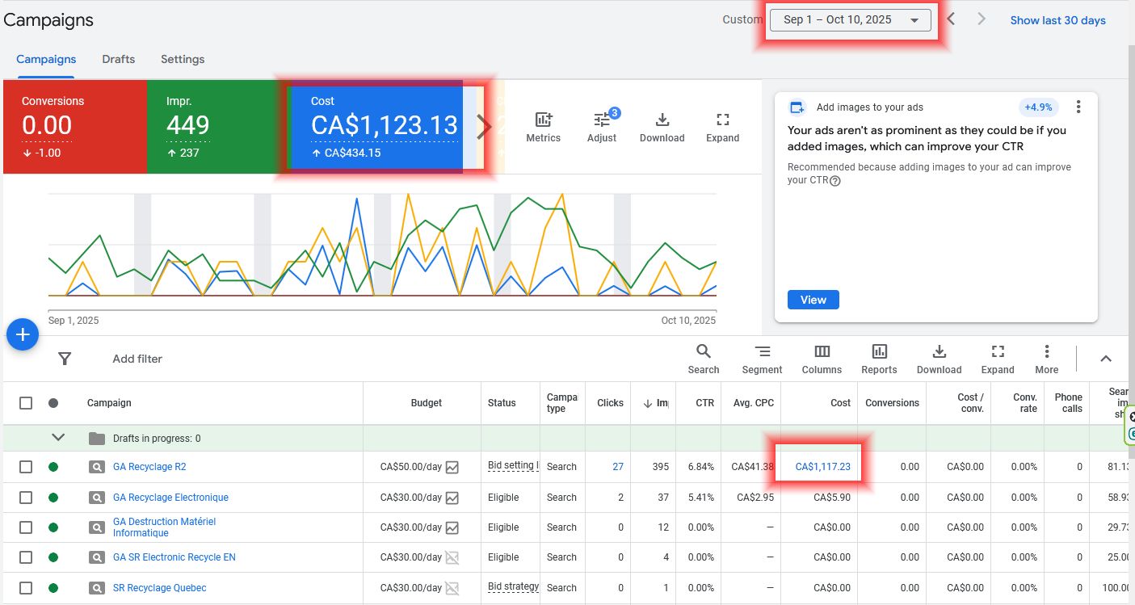The width and height of the screenshot is (1135, 605).
Task: Select the GA Recyclage Electronique row checkbox
Action: click(x=26, y=498)
